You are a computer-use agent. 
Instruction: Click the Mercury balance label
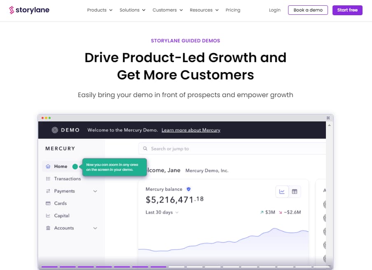pyautogui.click(x=164, y=189)
